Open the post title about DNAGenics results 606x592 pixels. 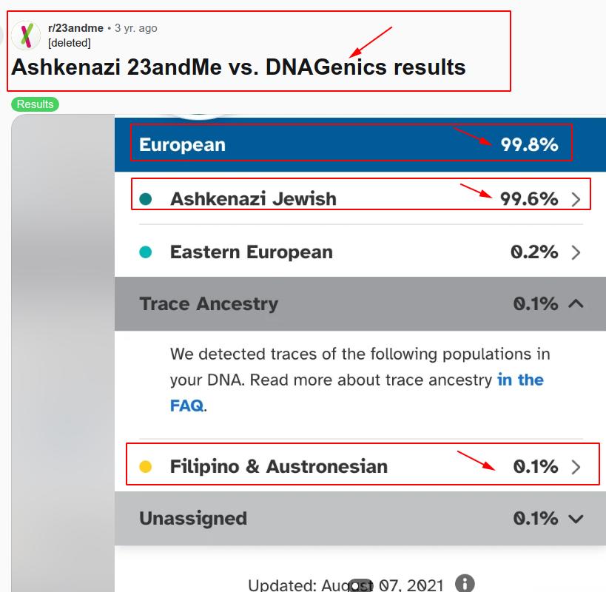click(x=238, y=67)
